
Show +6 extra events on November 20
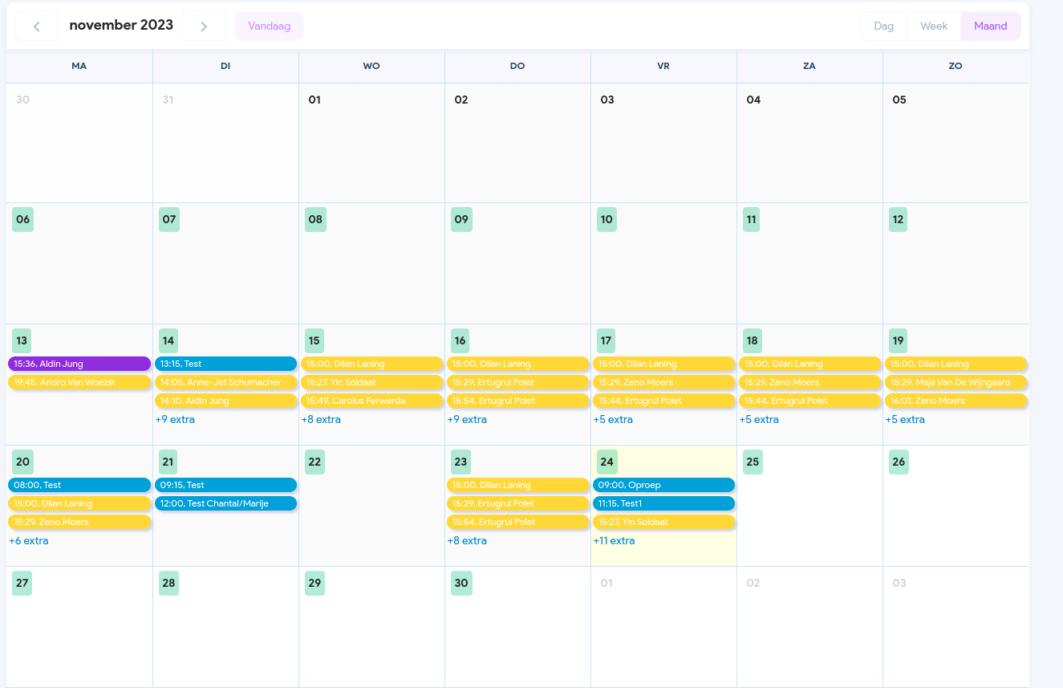[x=29, y=540]
